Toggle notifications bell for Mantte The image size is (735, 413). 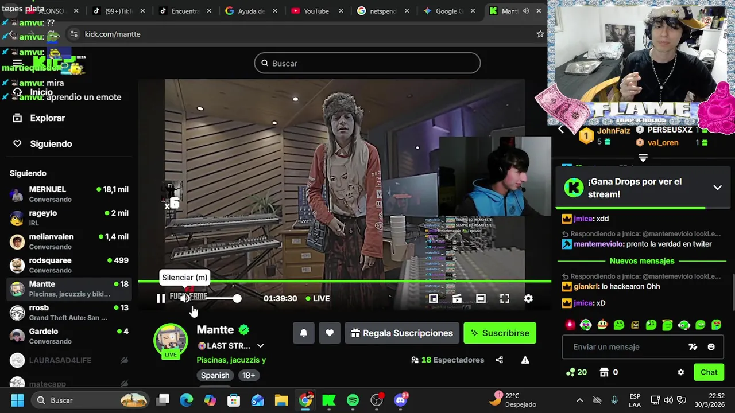[304, 333]
